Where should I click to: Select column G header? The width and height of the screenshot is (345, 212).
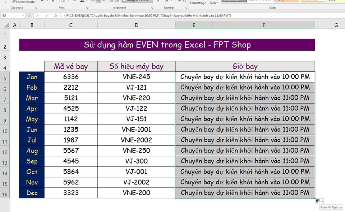coord(330,25)
